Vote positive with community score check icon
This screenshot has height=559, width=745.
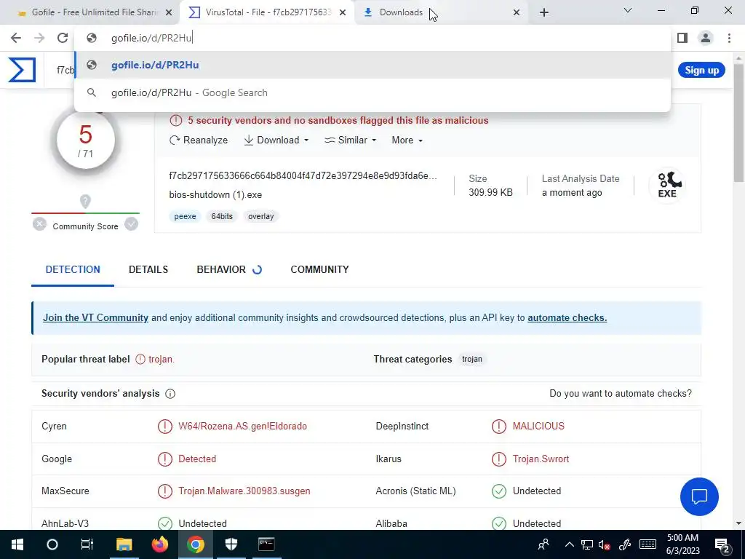(131, 224)
